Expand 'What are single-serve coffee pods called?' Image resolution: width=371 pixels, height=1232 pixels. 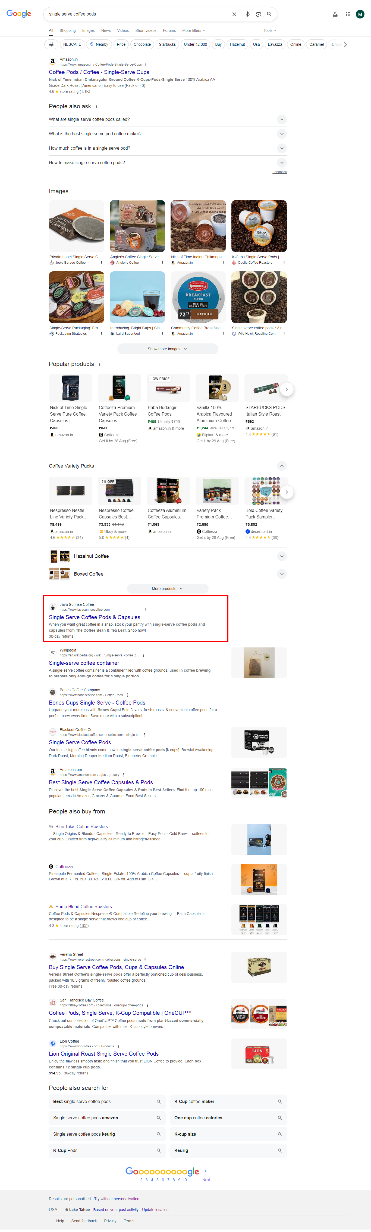pyautogui.click(x=168, y=119)
